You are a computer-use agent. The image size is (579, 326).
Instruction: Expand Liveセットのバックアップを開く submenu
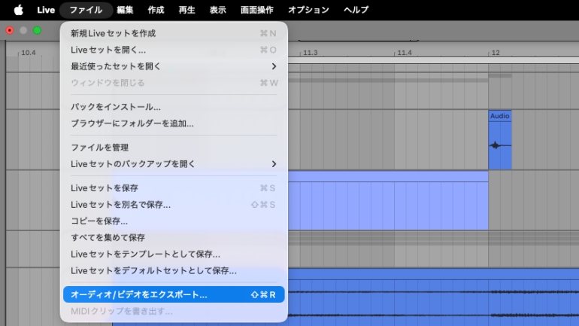point(174,163)
